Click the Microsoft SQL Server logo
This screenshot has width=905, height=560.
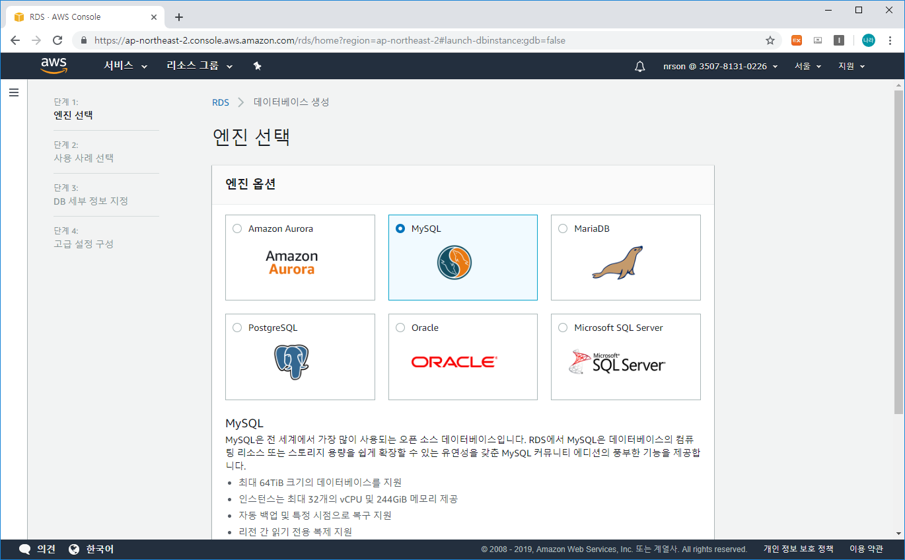(x=617, y=362)
